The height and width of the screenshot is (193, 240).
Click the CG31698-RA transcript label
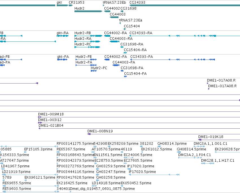(132, 44)
